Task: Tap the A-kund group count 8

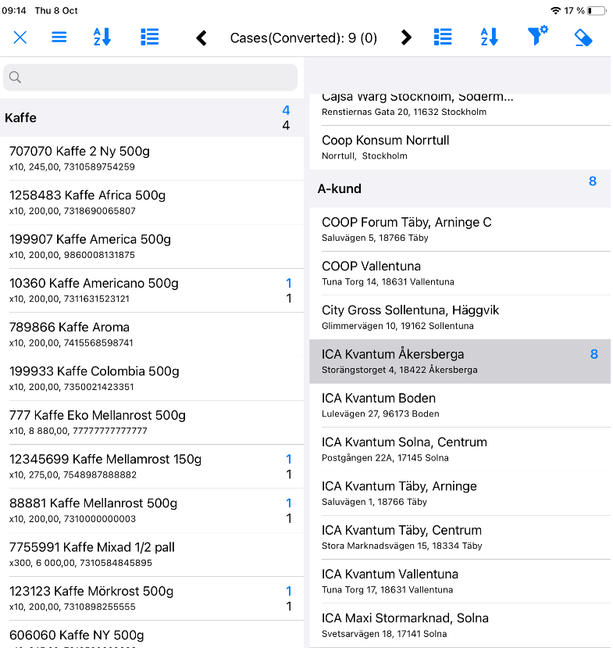Action: point(593,181)
